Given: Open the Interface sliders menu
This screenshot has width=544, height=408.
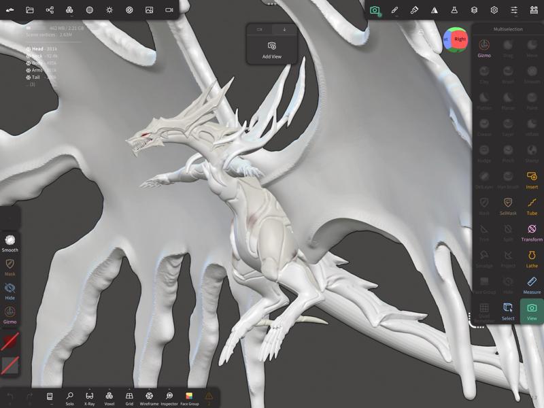Looking at the screenshot, I should coord(514,10).
